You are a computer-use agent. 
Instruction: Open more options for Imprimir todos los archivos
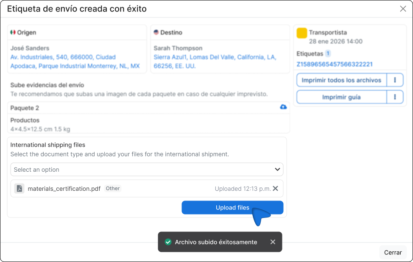click(x=395, y=80)
